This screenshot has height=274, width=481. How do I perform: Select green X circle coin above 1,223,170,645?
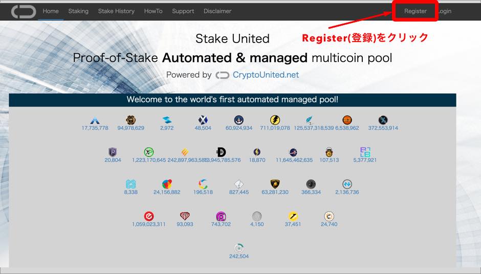click(149, 152)
